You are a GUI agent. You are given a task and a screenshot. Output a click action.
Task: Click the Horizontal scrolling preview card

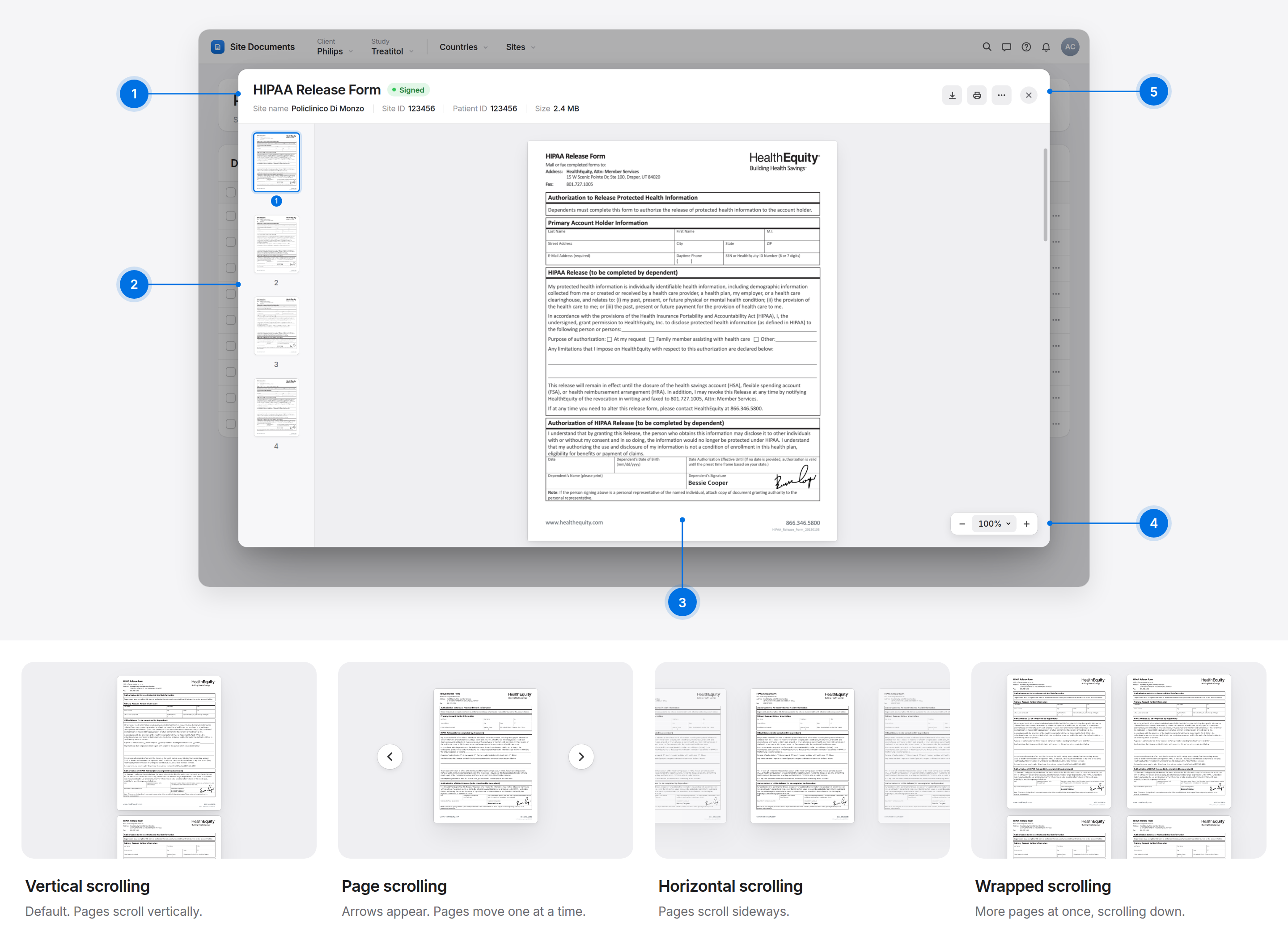point(802,761)
